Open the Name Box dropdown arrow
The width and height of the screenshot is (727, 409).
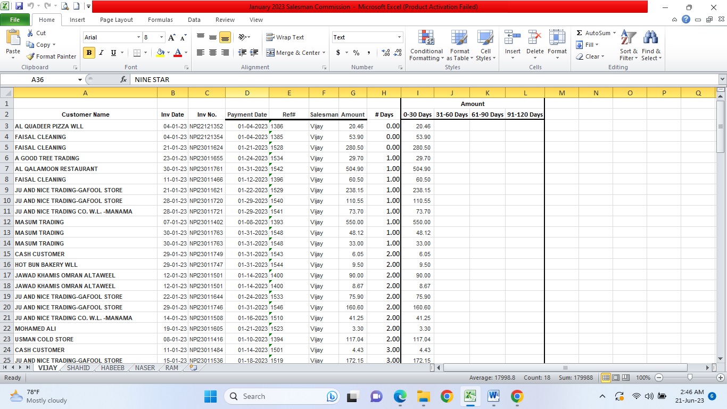click(x=80, y=79)
